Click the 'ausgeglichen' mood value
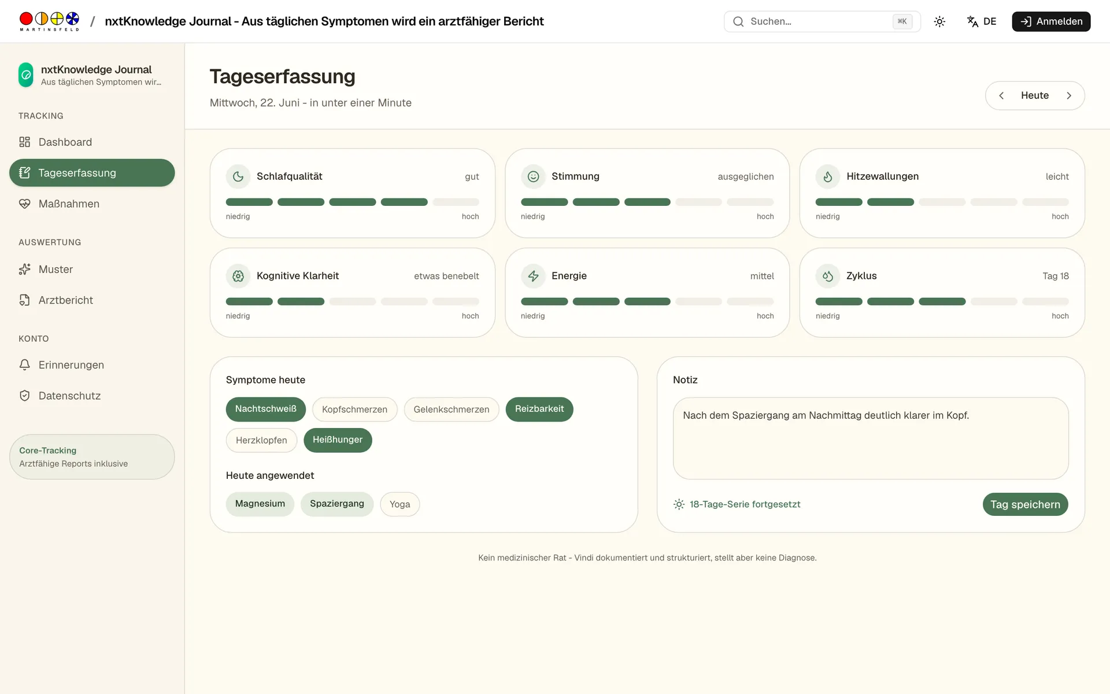The image size is (1110, 694). [746, 176]
